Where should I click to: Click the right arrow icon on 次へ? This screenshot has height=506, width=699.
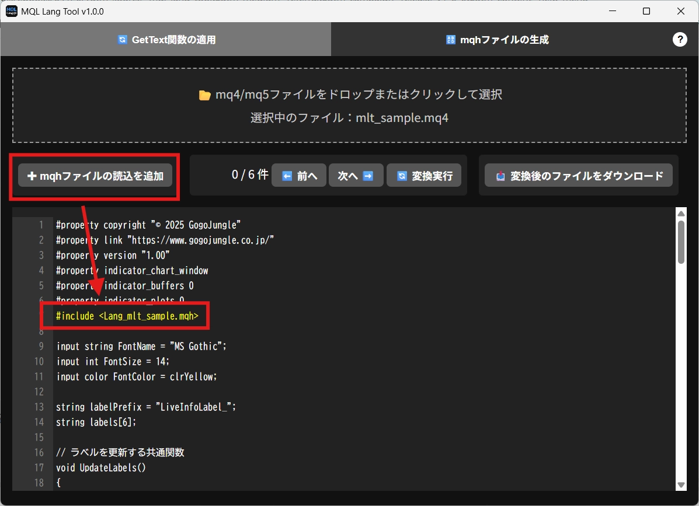pyautogui.click(x=368, y=176)
